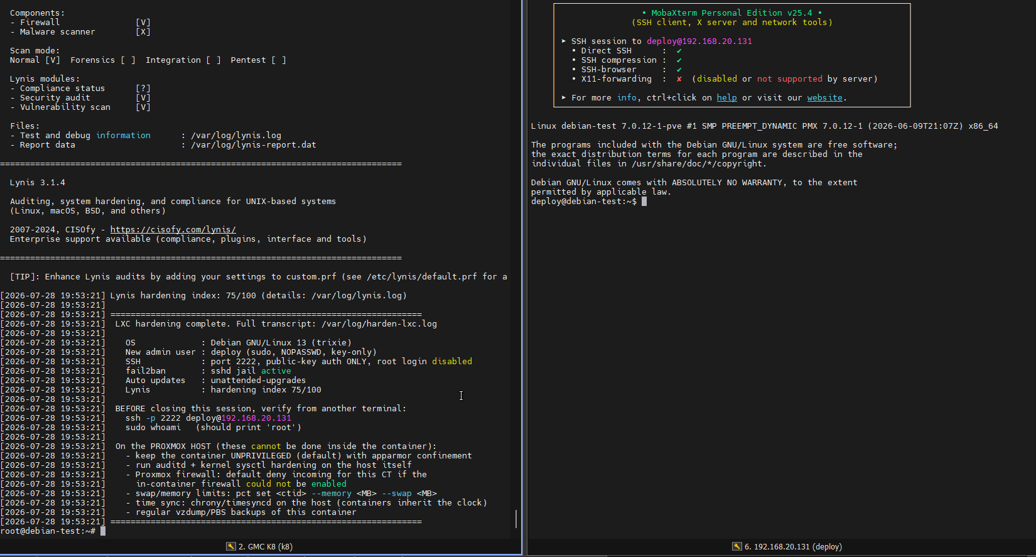This screenshot has height=557, width=1036.
Task: Click Linux debian-test kernel version line
Action: 765,126
